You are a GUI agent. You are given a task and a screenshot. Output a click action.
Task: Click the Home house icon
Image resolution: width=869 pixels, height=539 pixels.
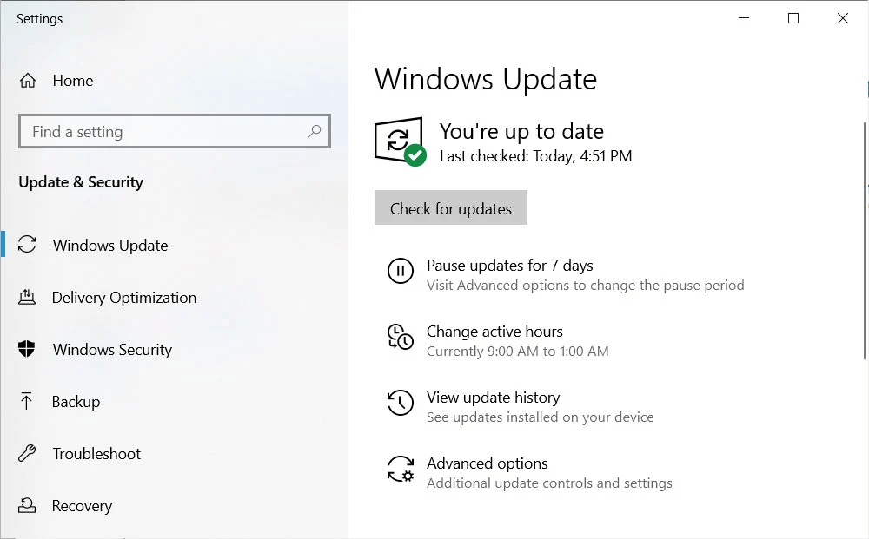coord(28,81)
